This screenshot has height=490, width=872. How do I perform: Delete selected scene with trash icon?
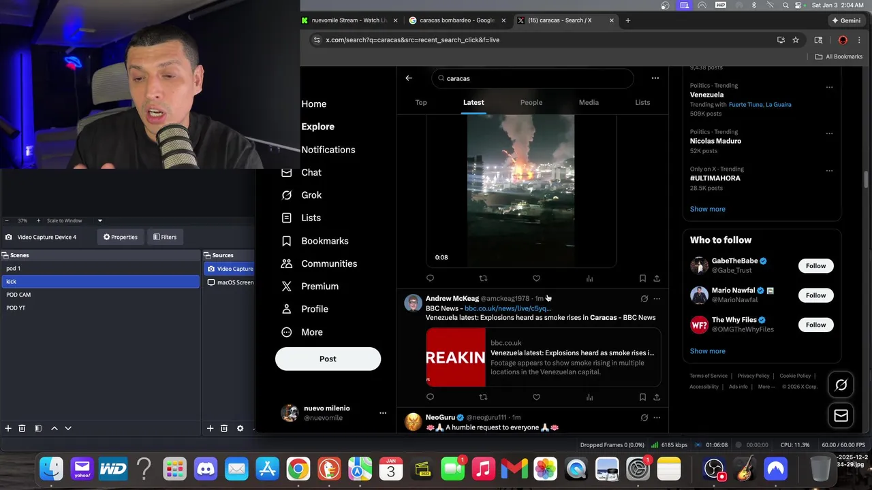point(22,428)
